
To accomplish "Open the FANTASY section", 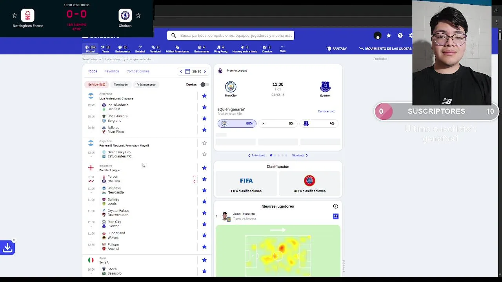I will point(337,49).
